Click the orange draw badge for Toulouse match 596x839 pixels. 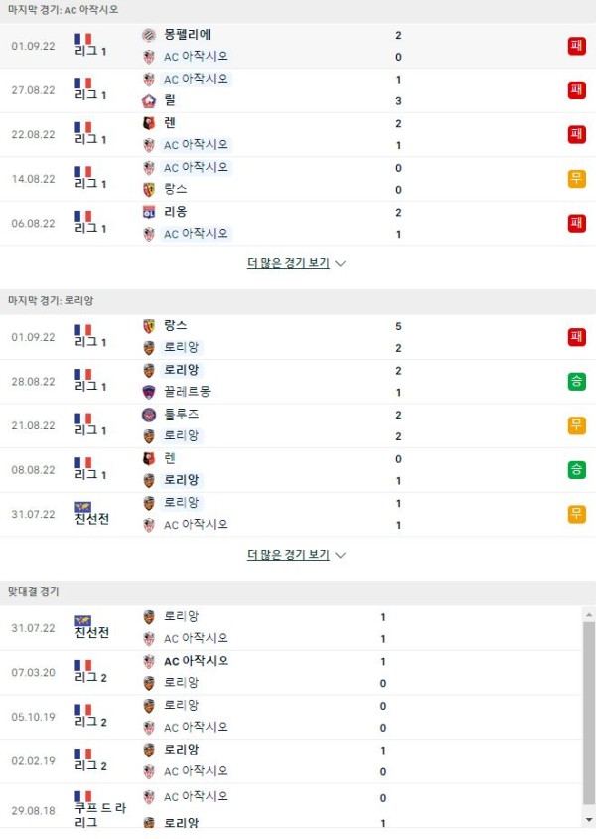(576, 425)
